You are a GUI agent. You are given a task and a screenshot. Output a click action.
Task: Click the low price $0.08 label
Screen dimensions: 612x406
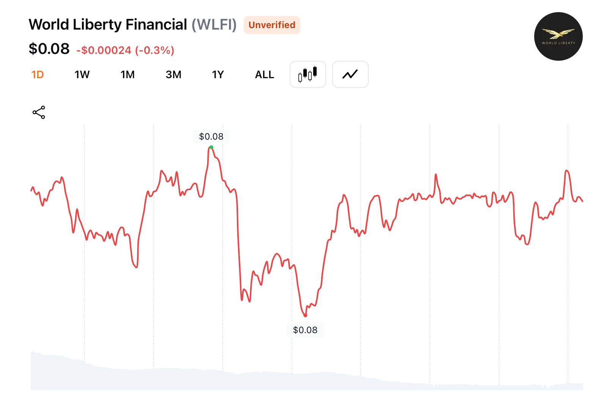point(305,330)
